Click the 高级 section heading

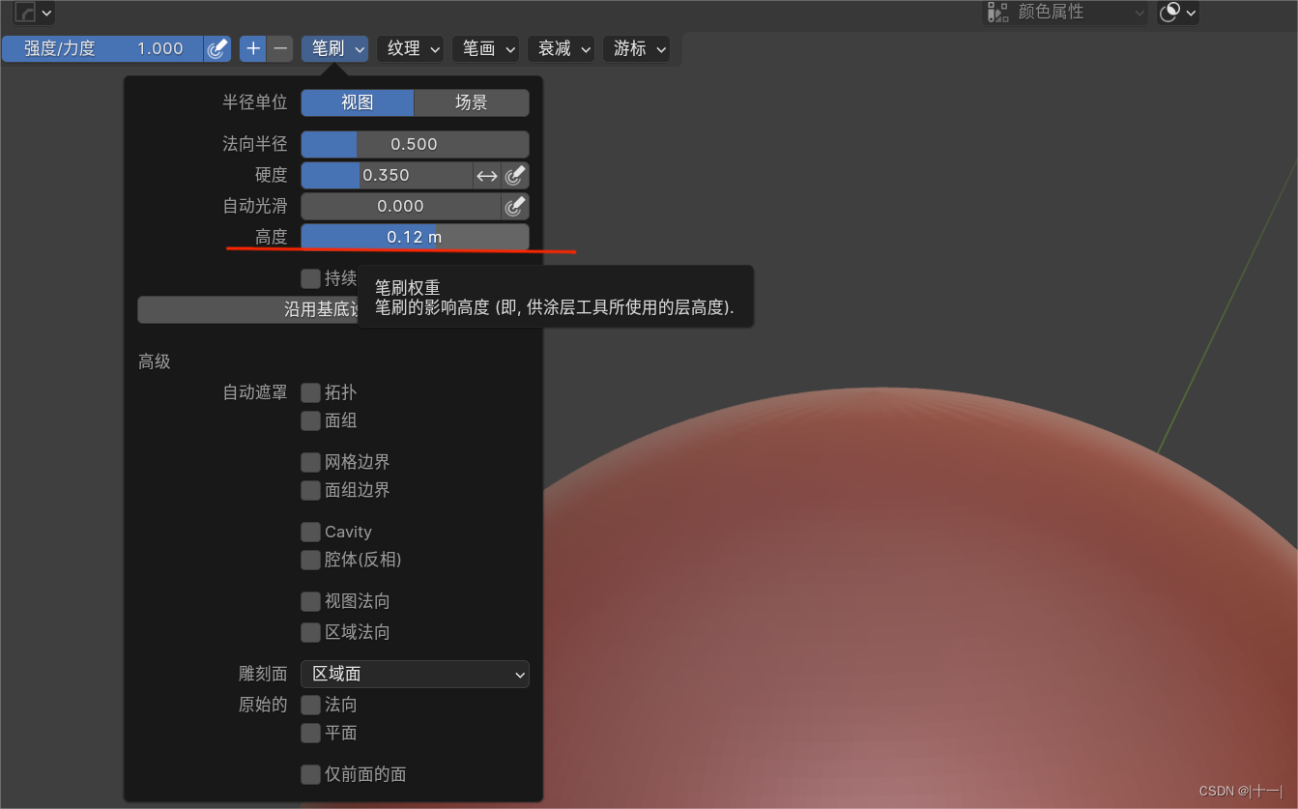click(x=155, y=361)
